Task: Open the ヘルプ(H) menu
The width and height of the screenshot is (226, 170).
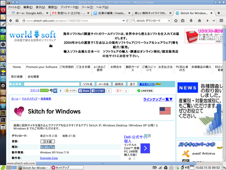Action: coord(102,7)
